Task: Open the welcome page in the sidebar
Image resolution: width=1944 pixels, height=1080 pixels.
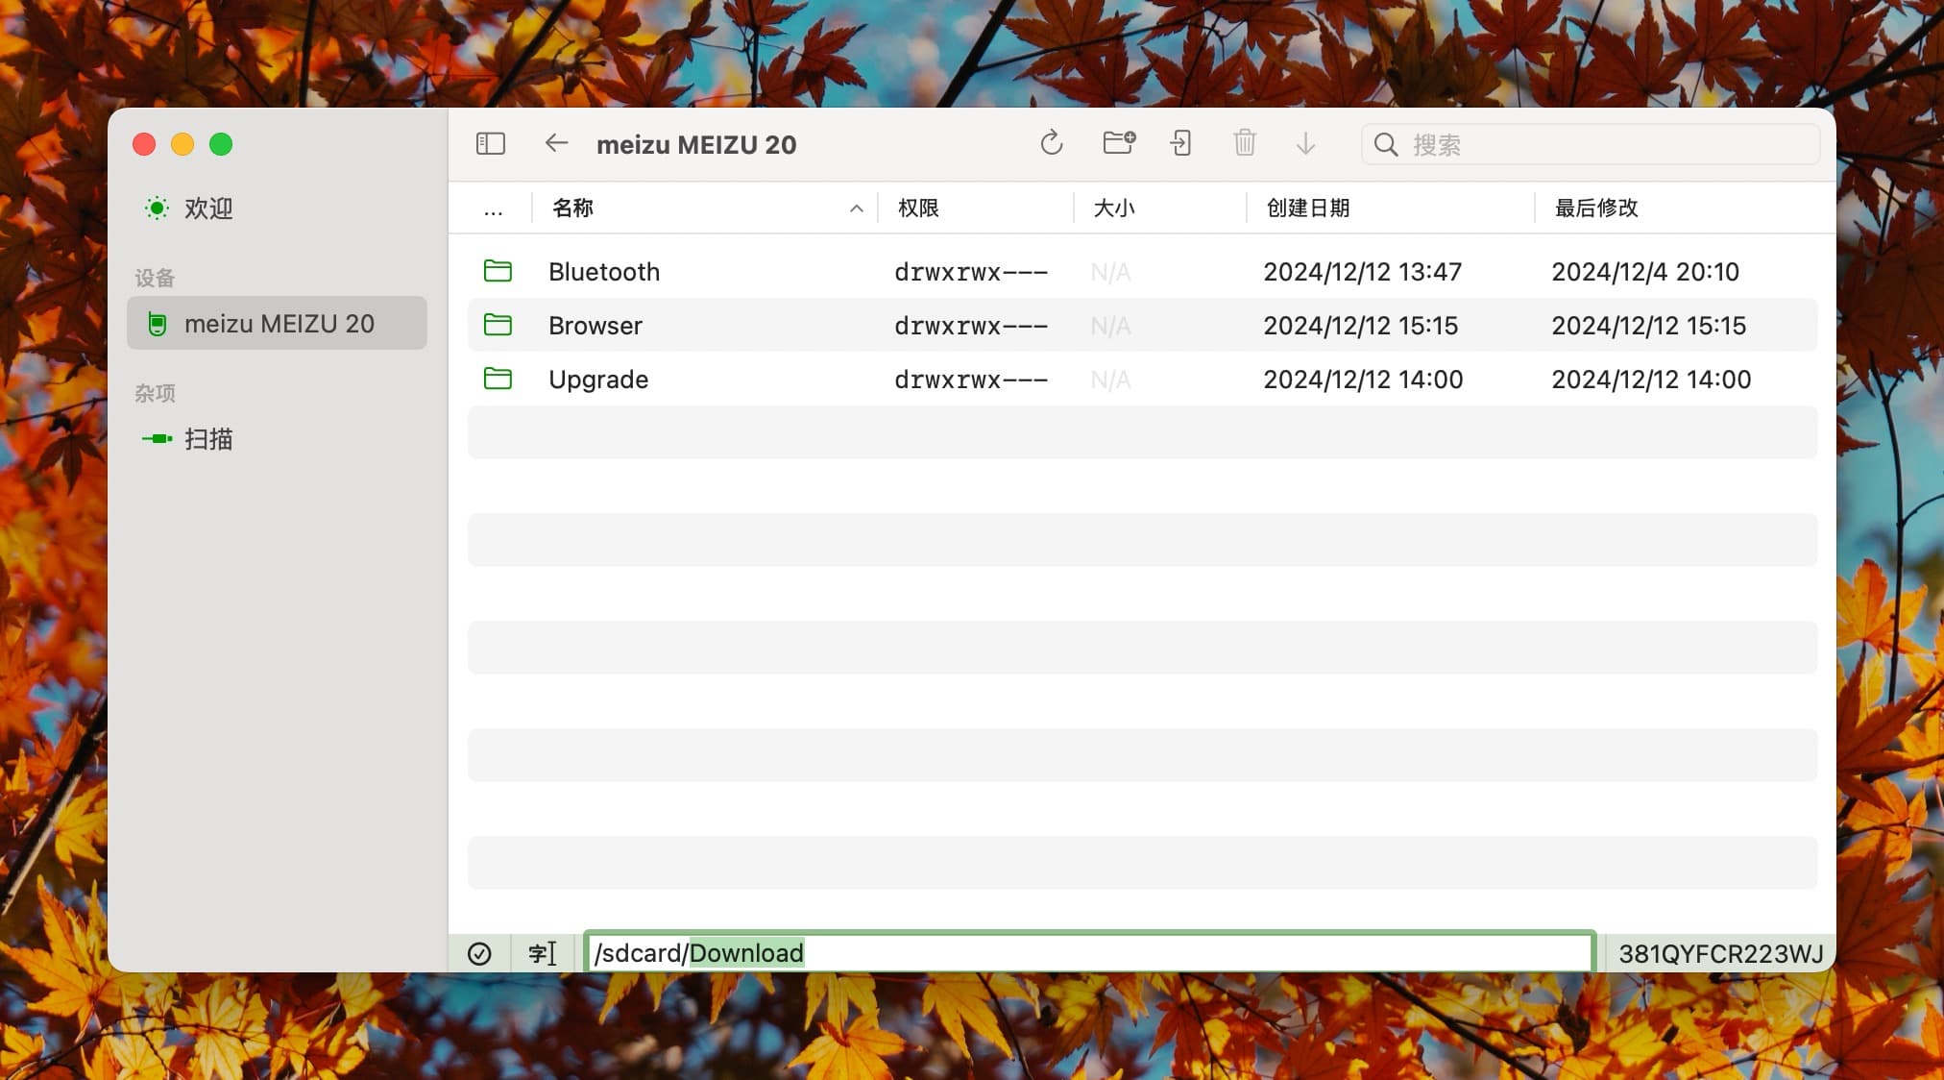Action: click(x=208, y=209)
